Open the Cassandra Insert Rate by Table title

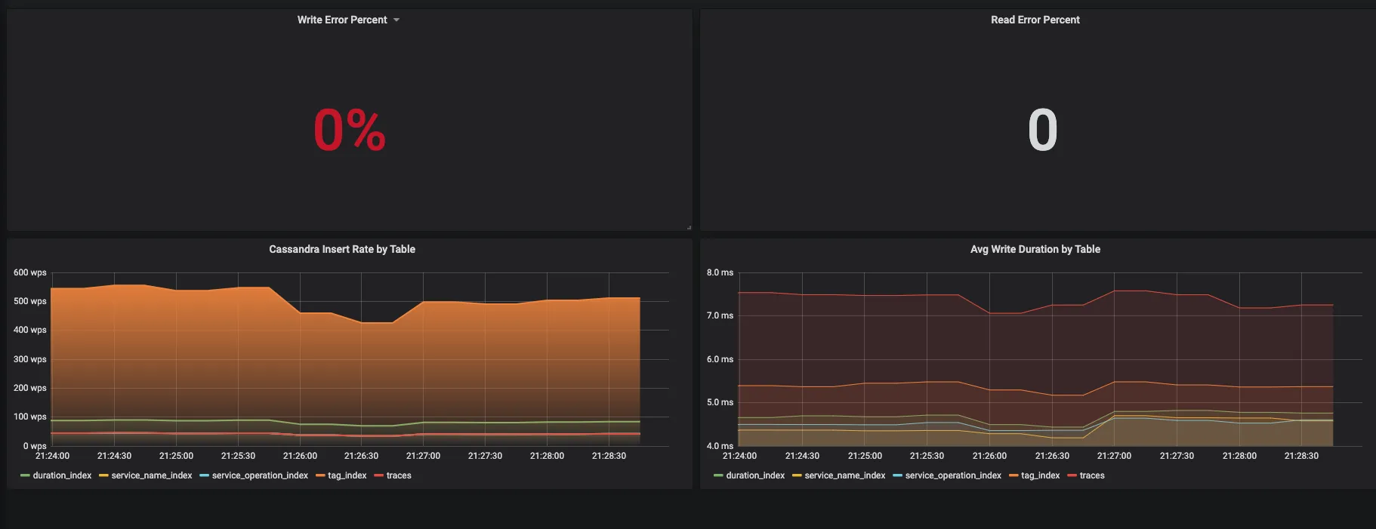pyautogui.click(x=342, y=249)
